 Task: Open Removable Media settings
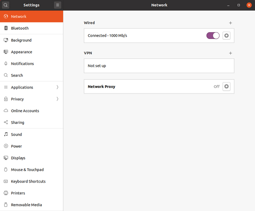tap(32, 205)
